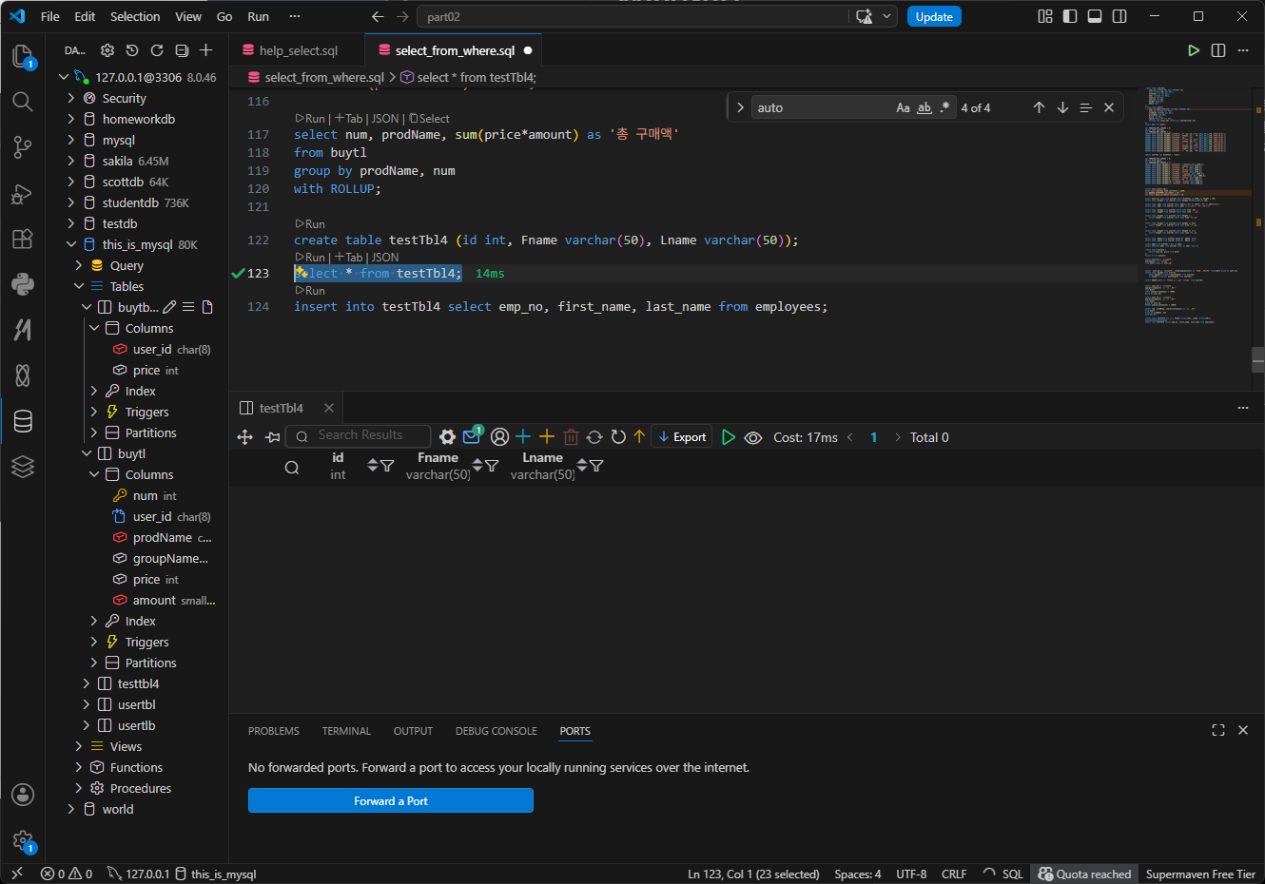The image size is (1265, 884).
Task: Open the Accounts menu in the activity bar
Action: [23, 795]
